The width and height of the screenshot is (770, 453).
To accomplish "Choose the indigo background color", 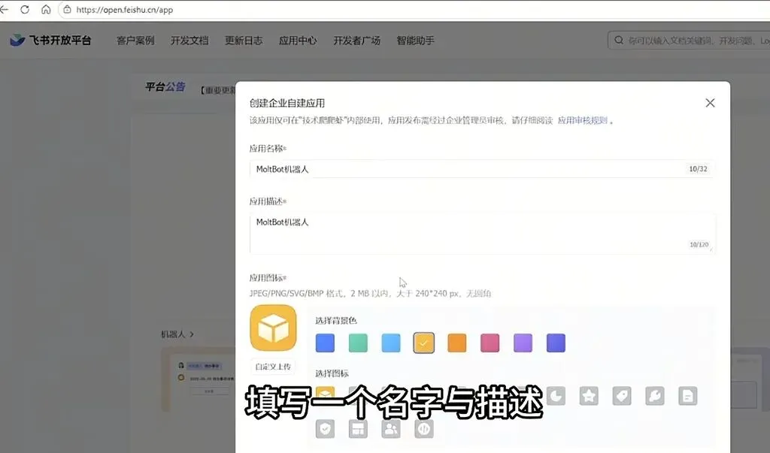I will pos(556,343).
